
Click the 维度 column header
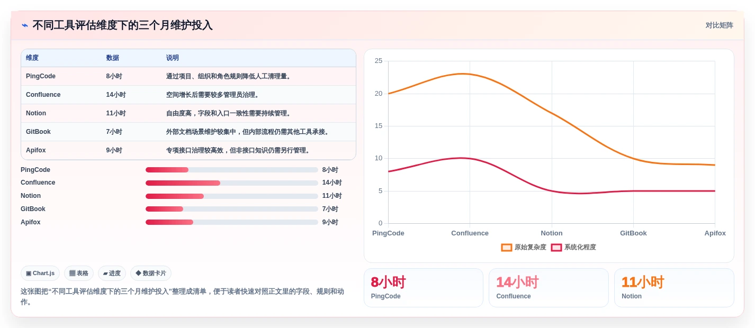[x=32, y=58]
